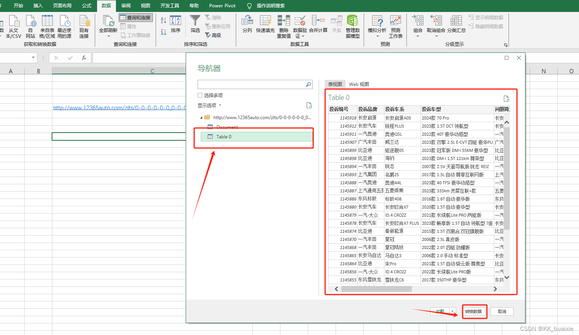
Task: Click the formula bar fx icon
Action: pyautogui.click(x=84, y=58)
